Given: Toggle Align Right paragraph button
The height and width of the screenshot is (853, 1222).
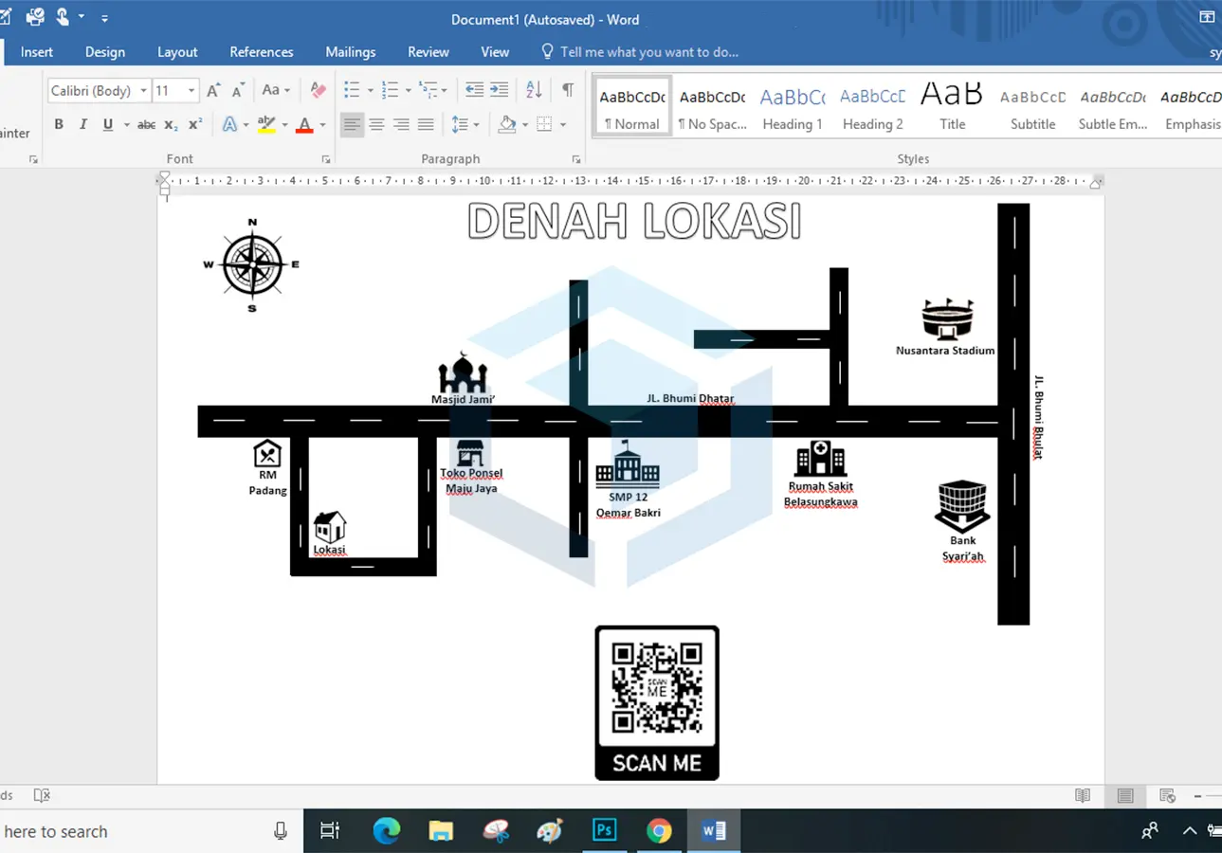Looking at the screenshot, I should [401, 124].
